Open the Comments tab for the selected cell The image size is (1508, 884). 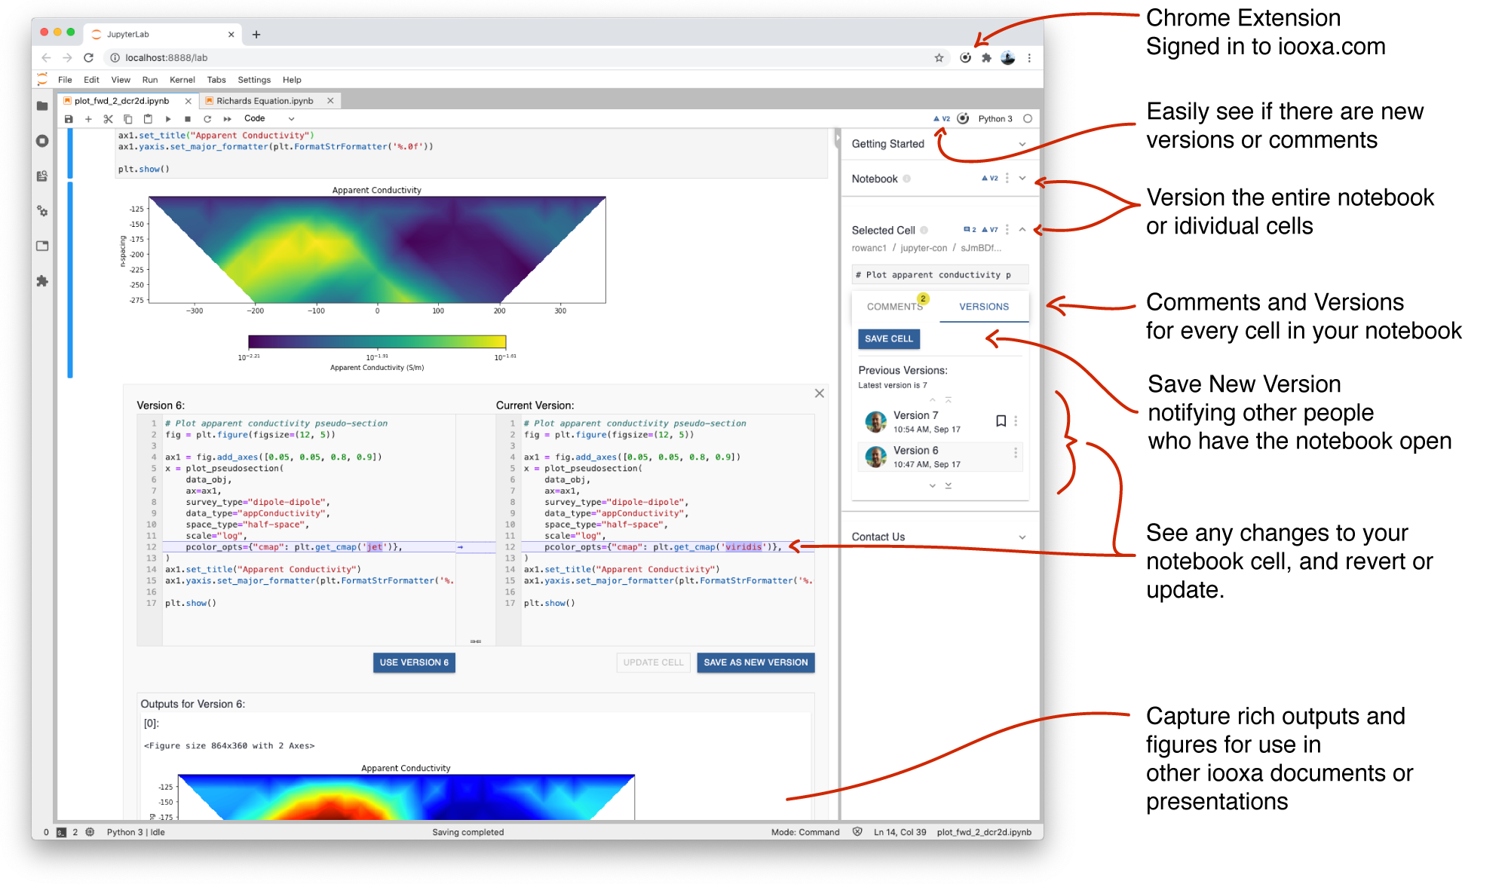click(x=894, y=306)
